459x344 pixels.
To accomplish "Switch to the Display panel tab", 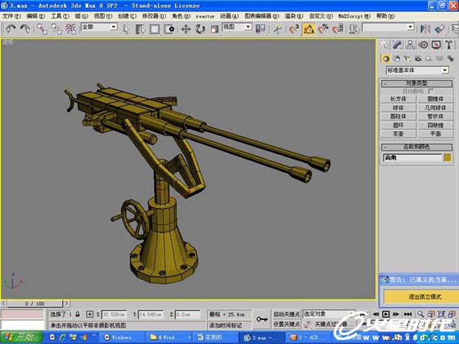I will pos(436,45).
